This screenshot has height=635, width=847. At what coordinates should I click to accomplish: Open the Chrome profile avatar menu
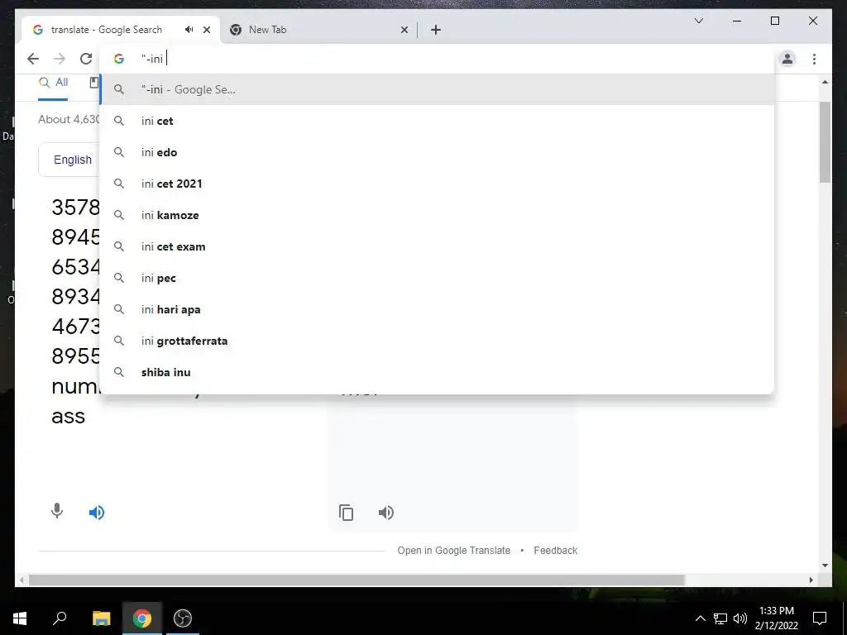pos(787,59)
